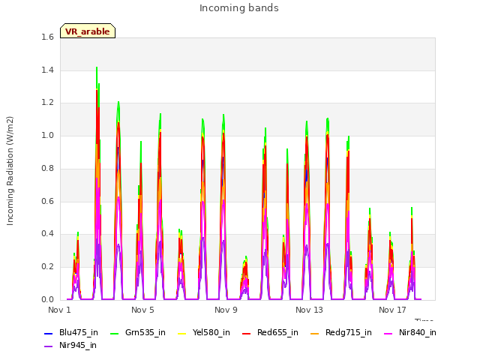Click the 1.2 y-axis tick label
Image resolution: width=480 pixels, height=360 pixels.
click(x=47, y=103)
